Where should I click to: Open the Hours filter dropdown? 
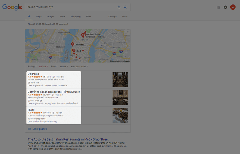(x=64, y=67)
